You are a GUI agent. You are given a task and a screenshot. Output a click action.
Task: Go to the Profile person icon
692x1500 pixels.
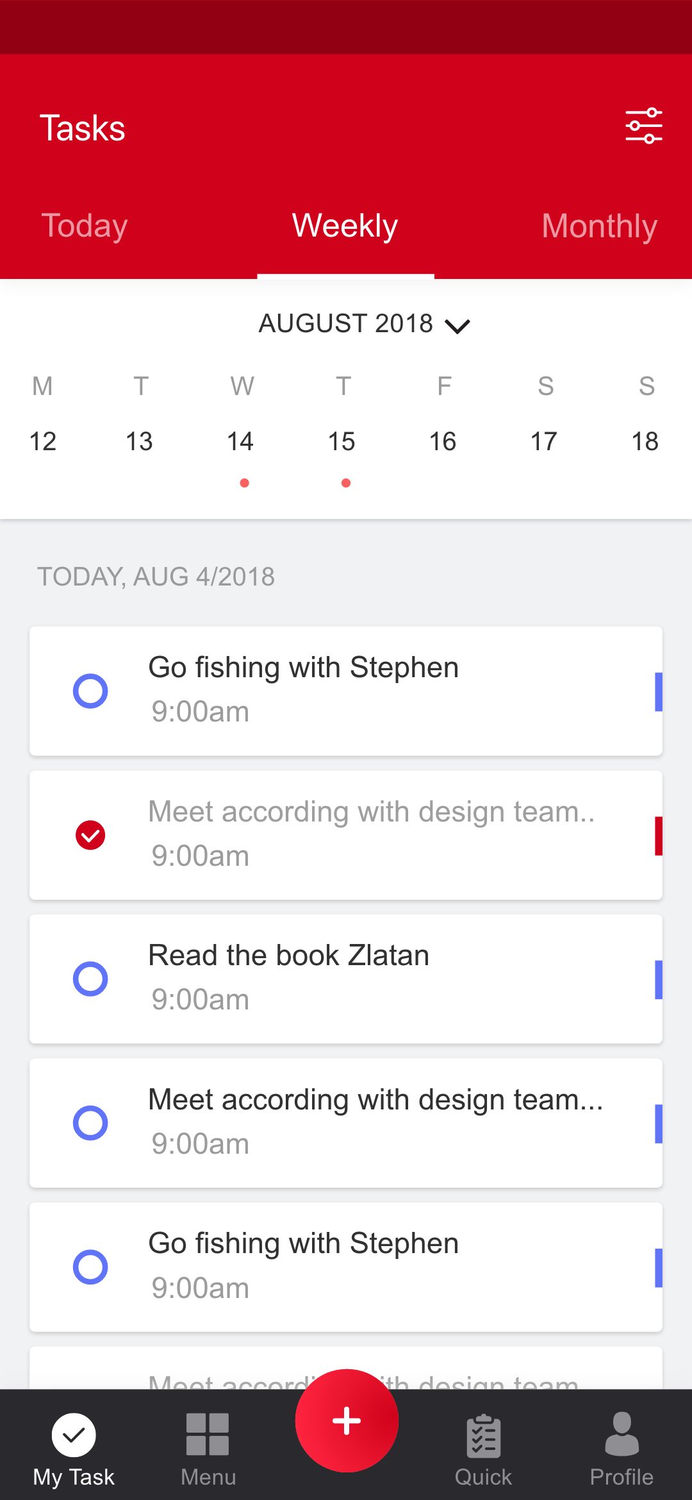[622, 1434]
